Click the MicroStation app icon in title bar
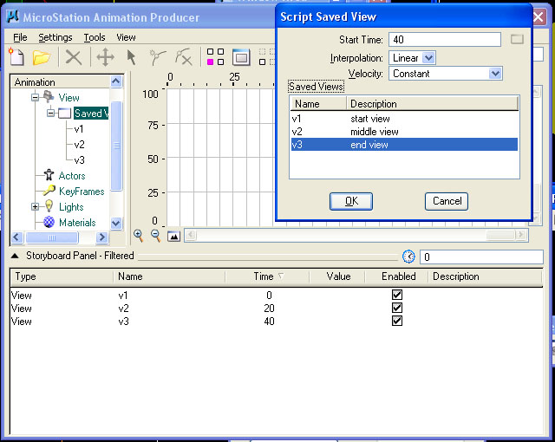Viewport: 555px width, 442px height. point(13,16)
